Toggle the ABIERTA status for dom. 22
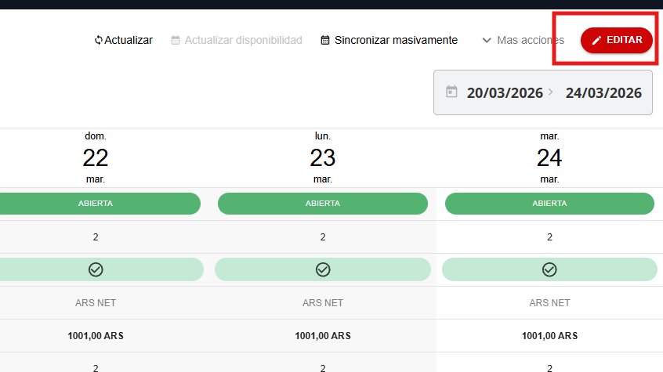 [96, 204]
